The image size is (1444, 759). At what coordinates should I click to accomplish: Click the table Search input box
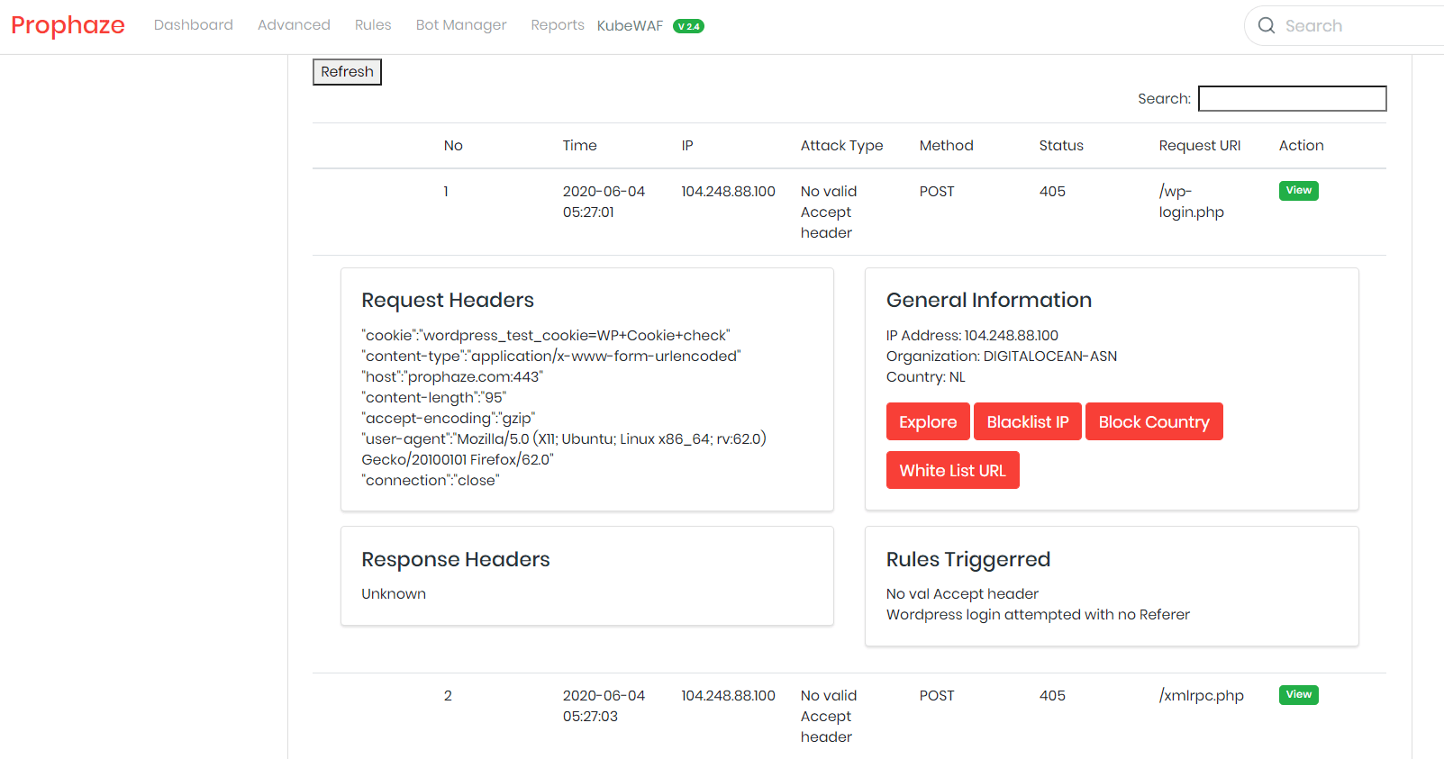[1292, 99]
